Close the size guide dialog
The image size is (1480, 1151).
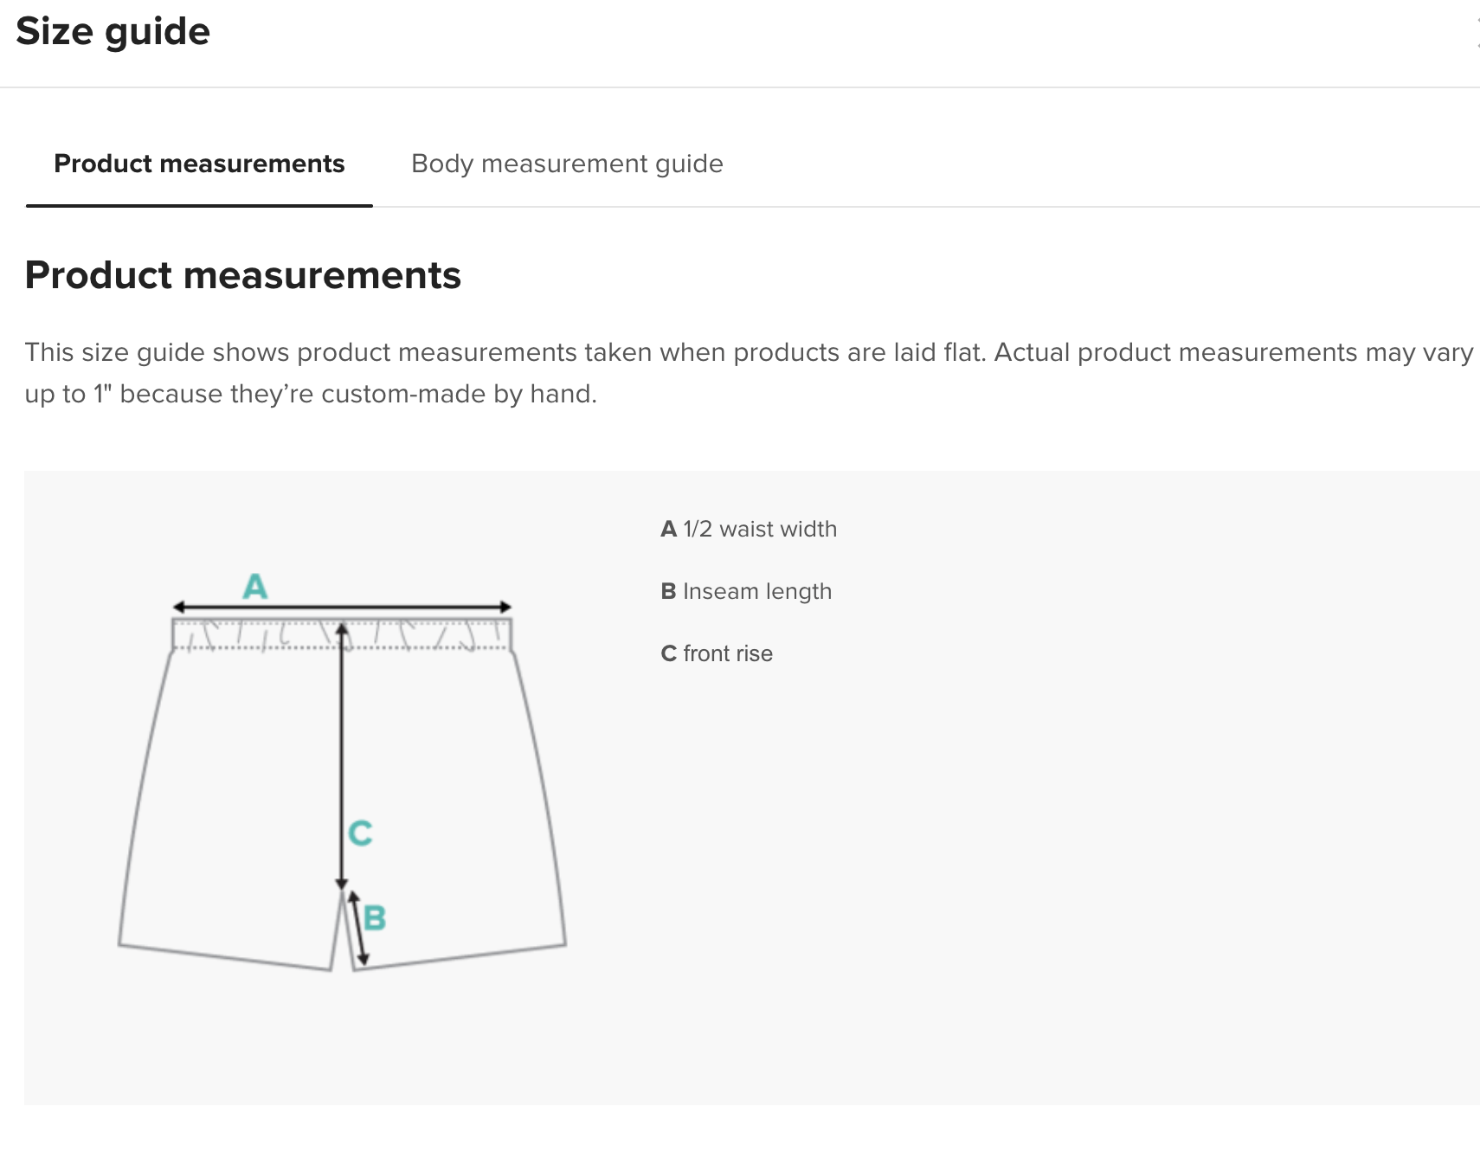(x=1476, y=32)
